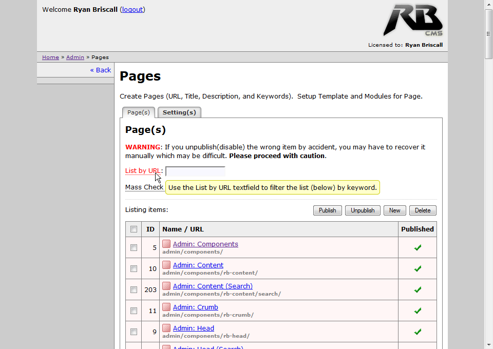Click the browser's vertical scrollbar down arrow
The height and width of the screenshot is (349, 493).
point(488,344)
